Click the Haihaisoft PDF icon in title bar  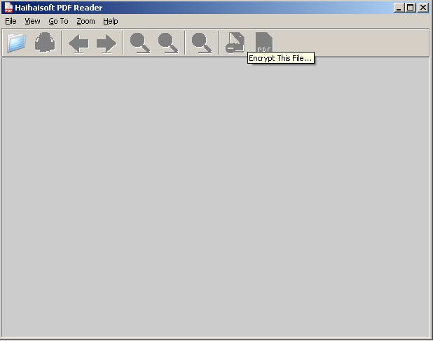tap(8, 8)
